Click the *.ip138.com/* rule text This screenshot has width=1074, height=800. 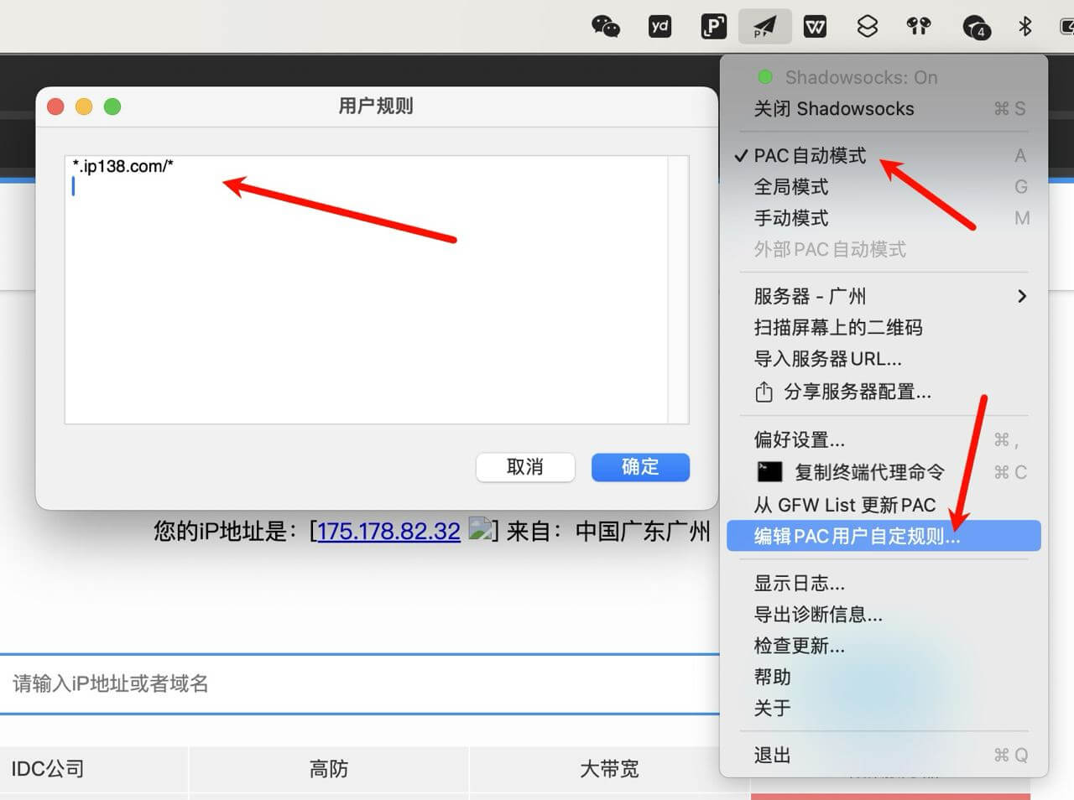(x=123, y=166)
